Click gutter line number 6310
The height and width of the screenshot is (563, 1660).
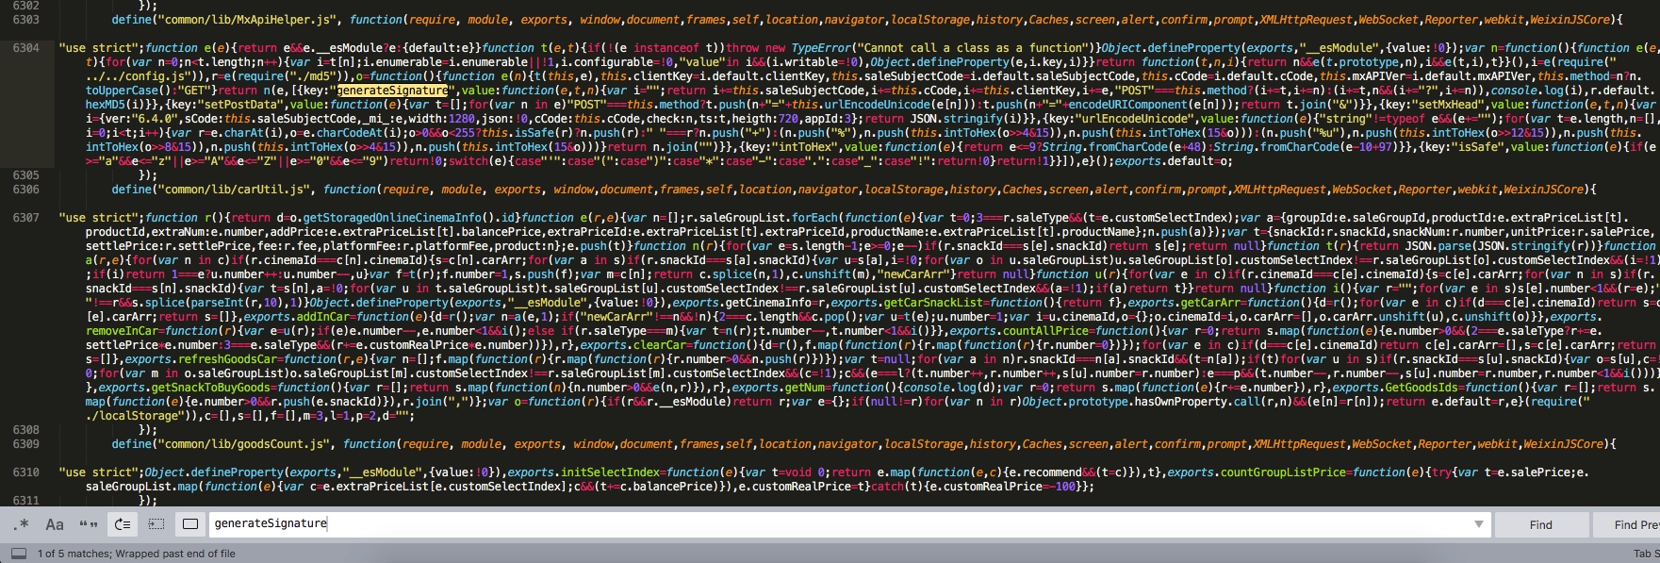pyautogui.click(x=26, y=472)
